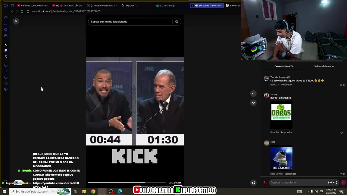Open Settings gear in sidebar
The image size is (347, 195).
coord(6,89)
